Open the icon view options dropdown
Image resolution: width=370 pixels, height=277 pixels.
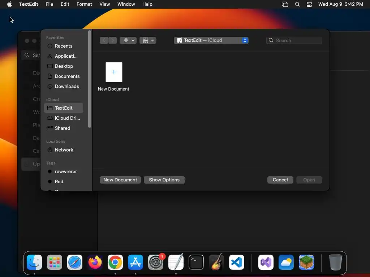pyautogui.click(x=128, y=40)
